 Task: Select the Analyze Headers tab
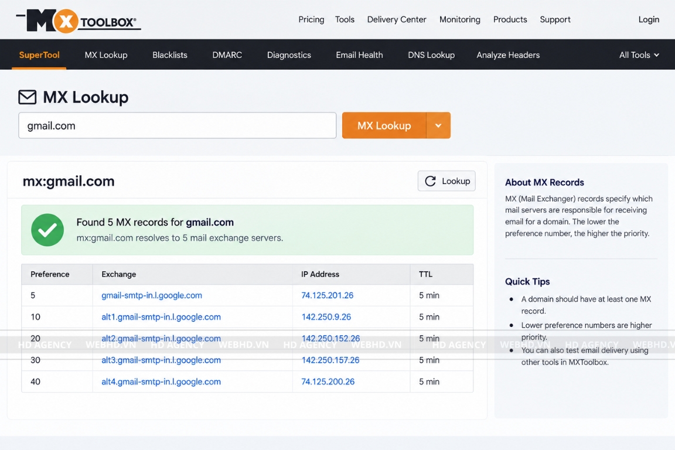(508, 54)
